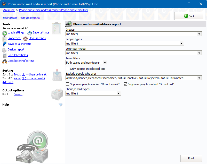Click the Design report icon
This screenshot has height=164, width=207.
(x=4, y=50)
